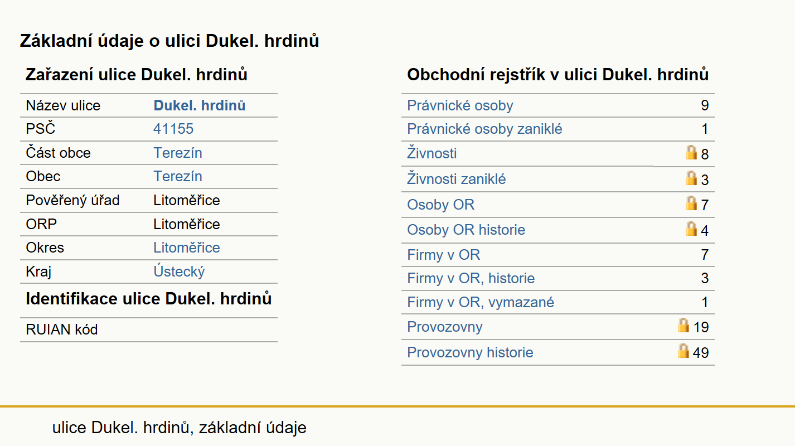795x446 pixels.
Task: Open the Firmy v OR, vymazané link
Action: pyautogui.click(x=481, y=303)
